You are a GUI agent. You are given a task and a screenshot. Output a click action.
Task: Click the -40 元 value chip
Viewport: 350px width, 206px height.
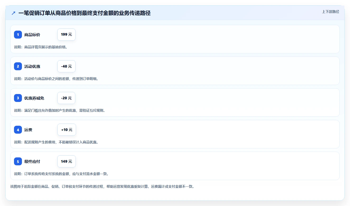(x=66, y=66)
